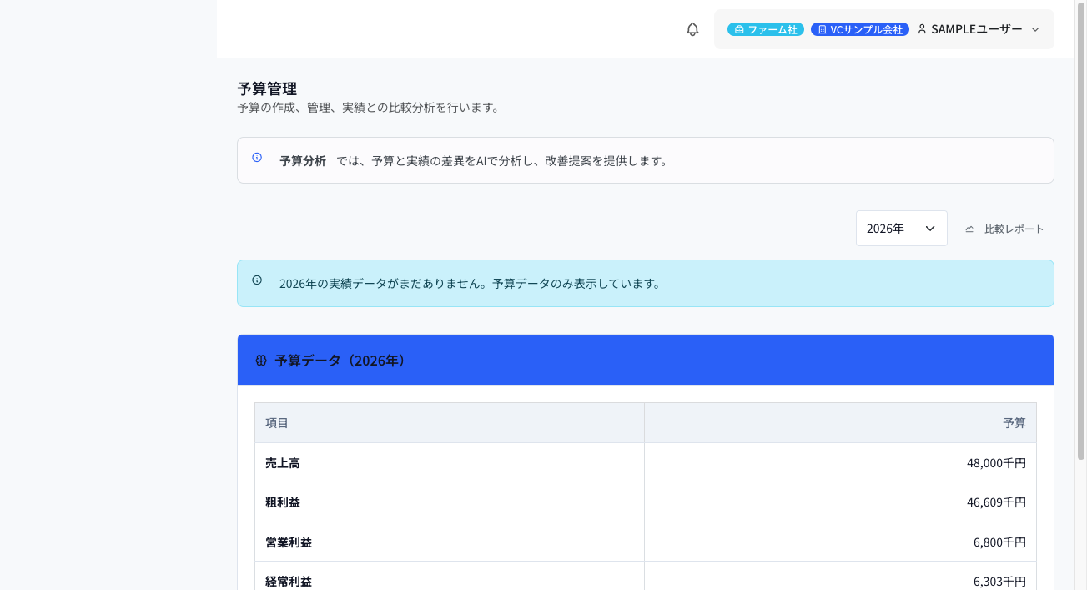Screen dimensions: 1087x590
Task: Open the 2026年 year selector
Action: point(901,228)
